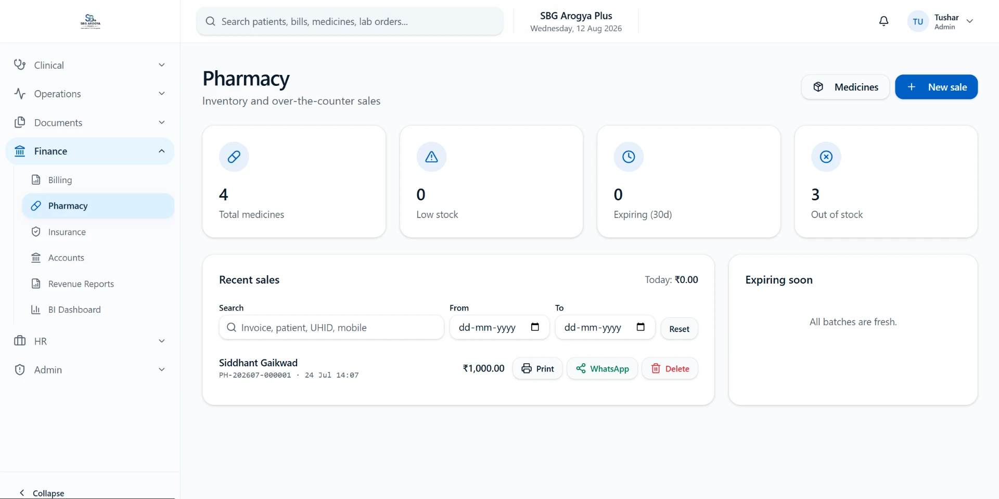Click the Operations activity icon

(x=20, y=94)
